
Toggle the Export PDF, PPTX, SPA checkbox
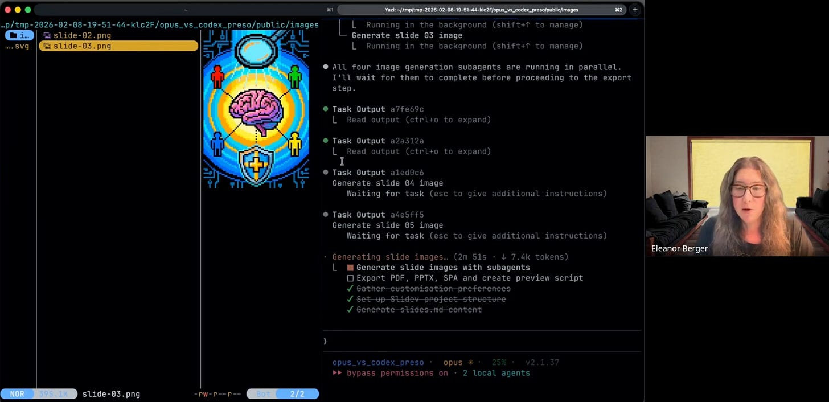[350, 278]
